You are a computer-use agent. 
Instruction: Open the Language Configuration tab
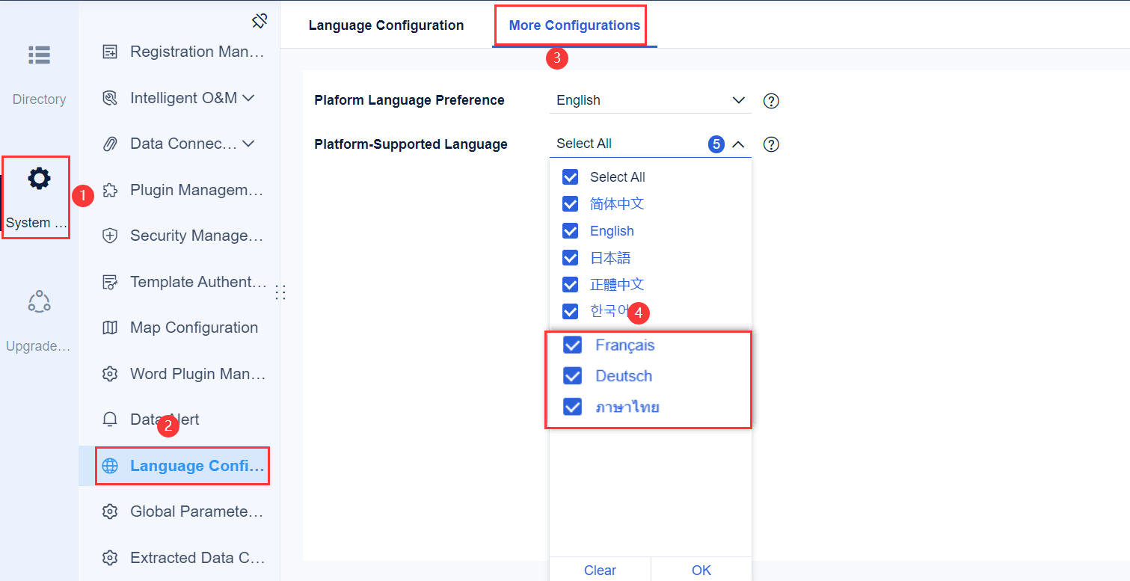pos(386,25)
